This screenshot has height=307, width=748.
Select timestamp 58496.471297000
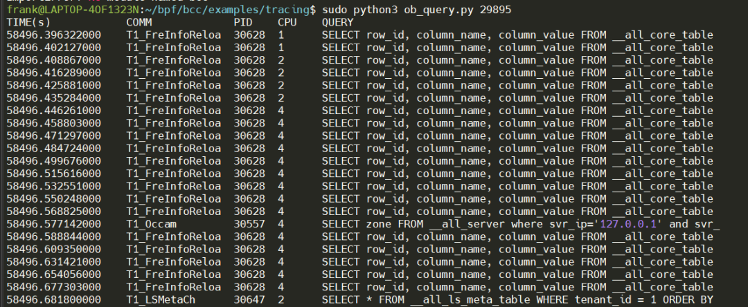(54, 136)
